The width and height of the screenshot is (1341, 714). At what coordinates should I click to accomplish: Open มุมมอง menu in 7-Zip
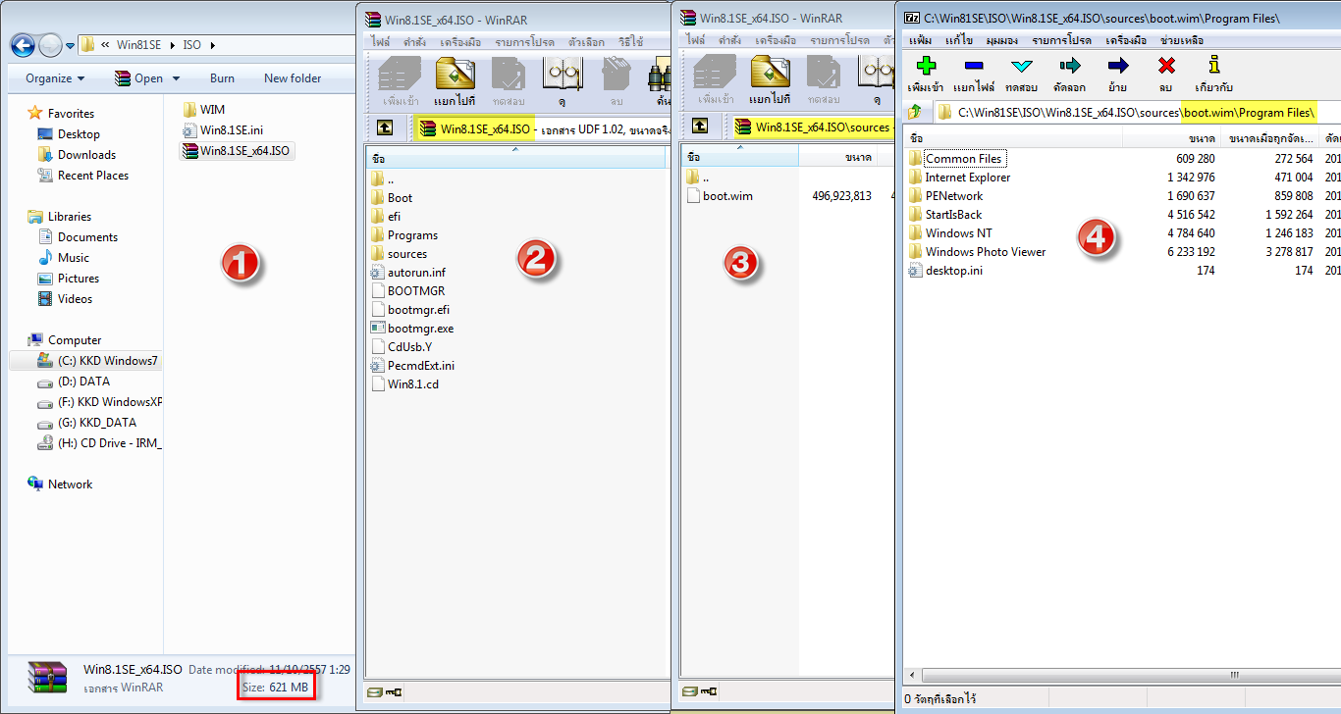coord(1001,40)
